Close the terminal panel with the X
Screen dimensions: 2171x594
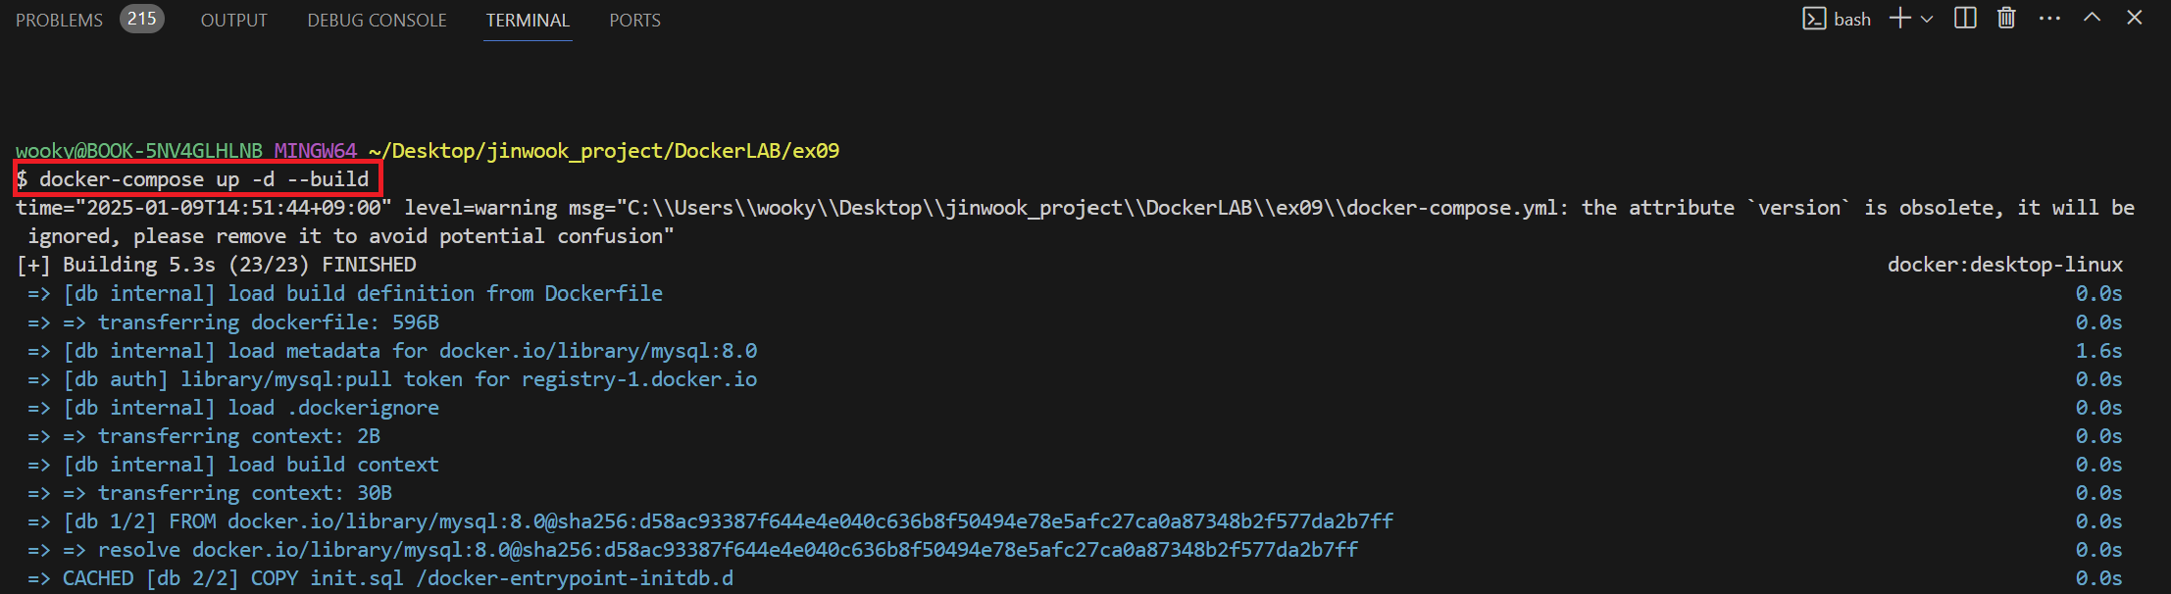[2134, 18]
